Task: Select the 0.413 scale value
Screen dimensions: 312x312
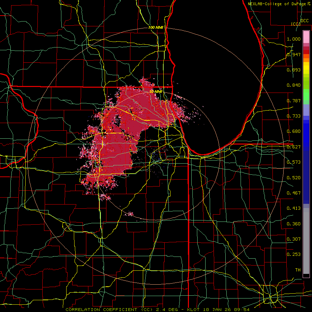Action: click(294, 208)
